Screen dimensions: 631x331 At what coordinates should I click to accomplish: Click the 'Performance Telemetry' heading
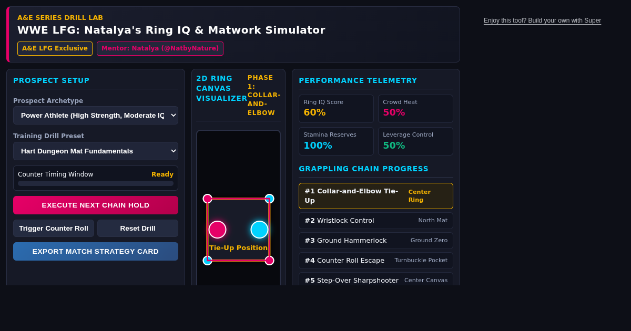click(358, 80)
